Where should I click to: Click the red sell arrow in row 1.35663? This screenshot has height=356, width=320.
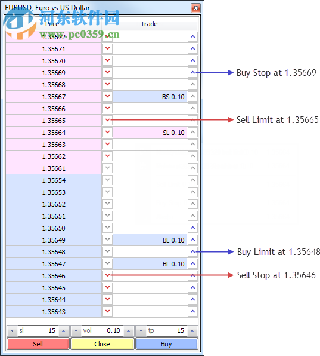[x=108, y=144]
